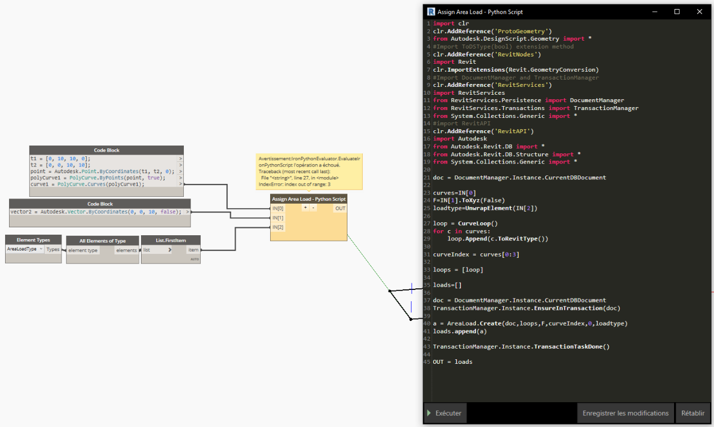The height and width of the screenshot is (427, 714).
Task: Click Enregistrer les modifications to save changes
Action: [x=625, y=413]
